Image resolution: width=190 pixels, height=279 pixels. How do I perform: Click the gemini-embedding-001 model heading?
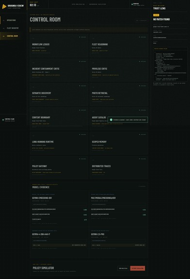42,198
